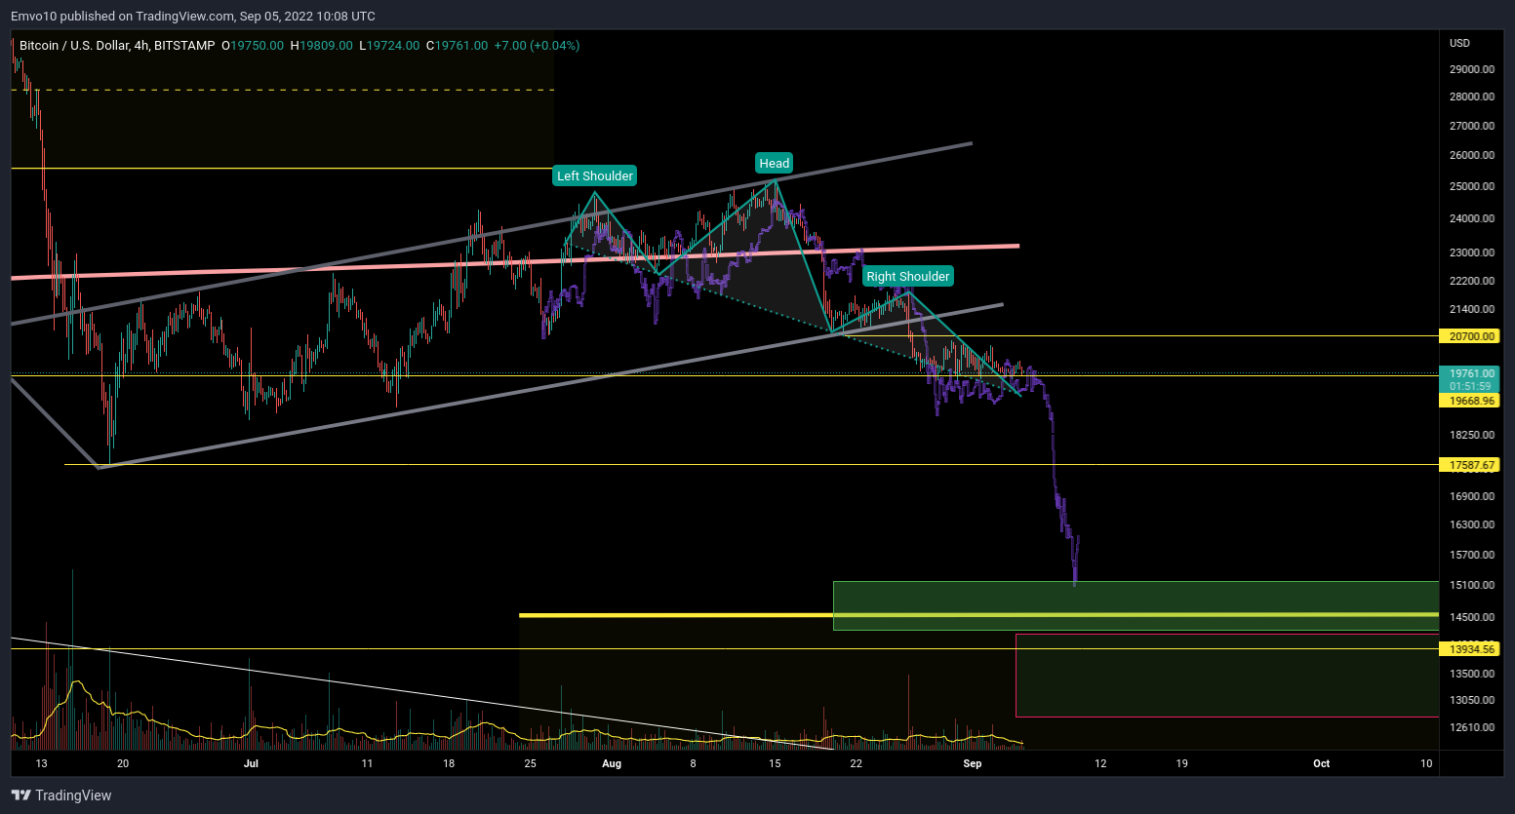Click the yellow 19668.96 price tag
This screenshot has height=814, width=1515.
point(1470,401)
